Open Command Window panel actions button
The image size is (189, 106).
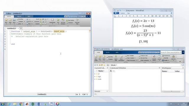click(159, 68)
